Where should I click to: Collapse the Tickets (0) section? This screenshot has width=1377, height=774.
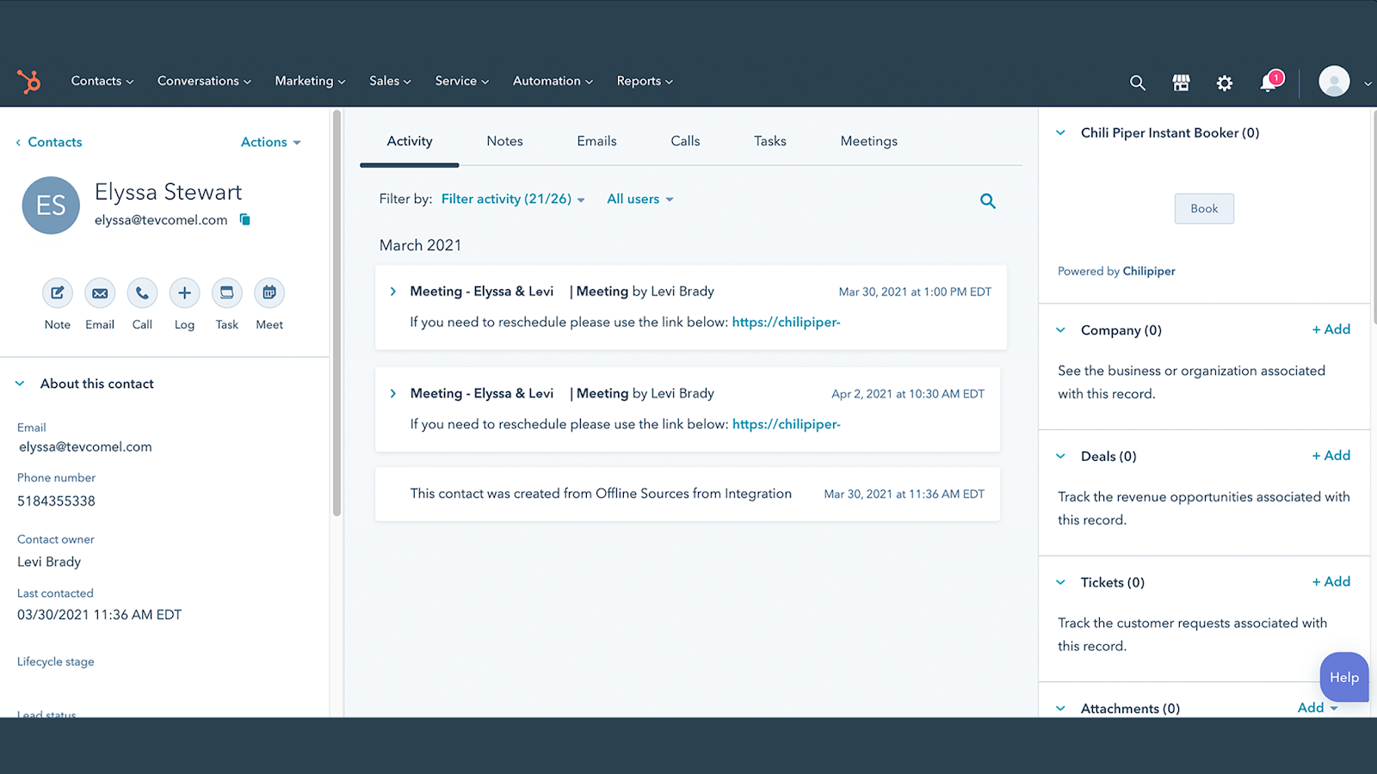point(1060,582)
